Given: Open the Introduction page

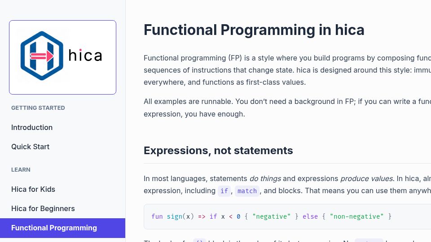Looking at the screenshot, I should coord(32,127).
